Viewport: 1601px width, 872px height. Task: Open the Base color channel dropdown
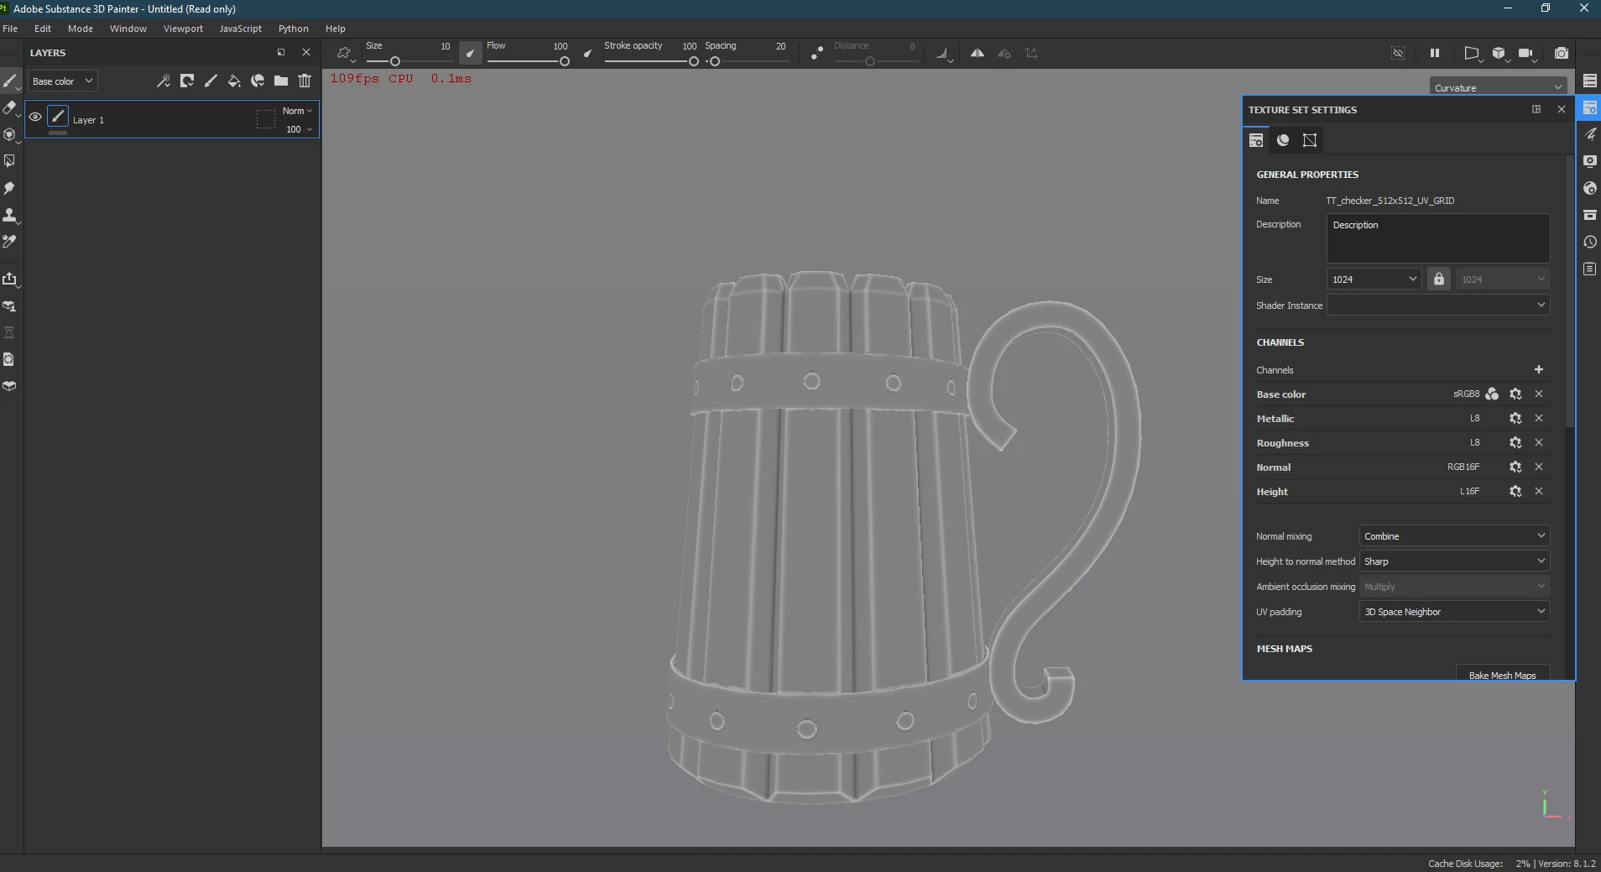(63, 81)
